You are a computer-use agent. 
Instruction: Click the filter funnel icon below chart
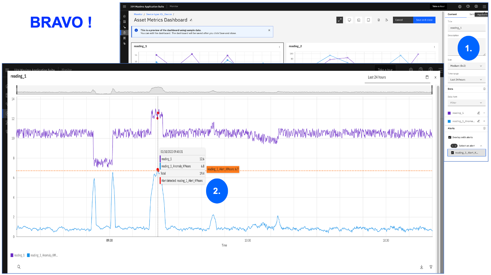431,267
